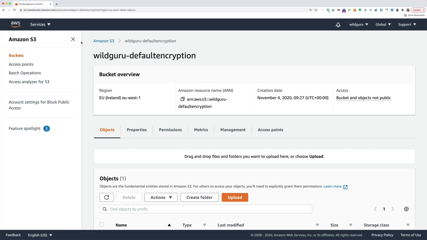427x240 pixels.
Task: Switch to the Management tab
Action: coord(233,130)
